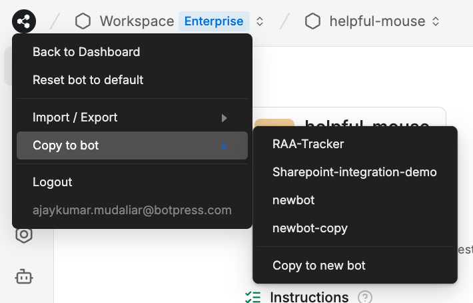Expand the Copy to bot submenu arrow
This screenshot has width=473, height=303.
(x=224, y=146)
